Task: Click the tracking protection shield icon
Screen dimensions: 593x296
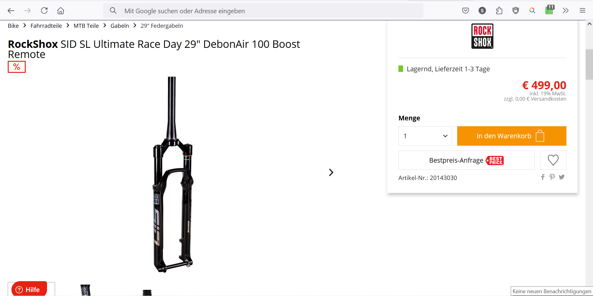Action: 516,10
